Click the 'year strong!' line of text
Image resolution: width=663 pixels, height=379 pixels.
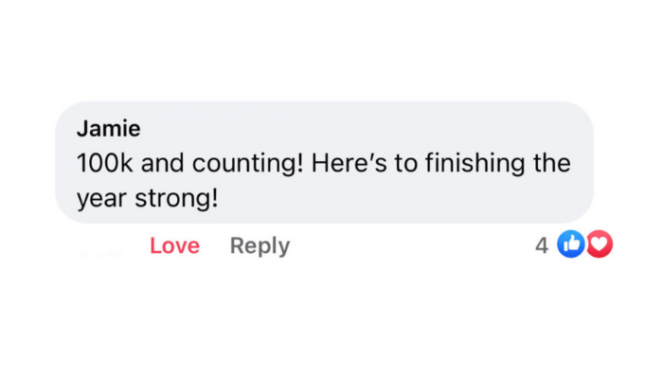coord(147,198)
